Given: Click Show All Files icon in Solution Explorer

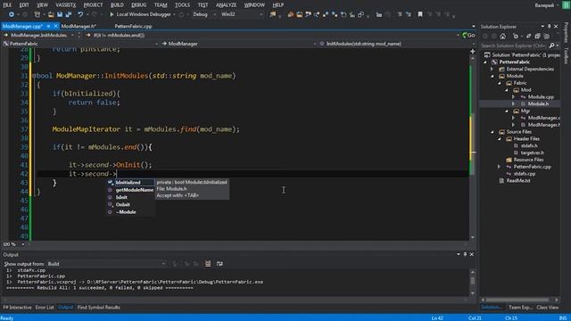Looking at the screenshot, I should pyautogui.click(x=546, y=36).
